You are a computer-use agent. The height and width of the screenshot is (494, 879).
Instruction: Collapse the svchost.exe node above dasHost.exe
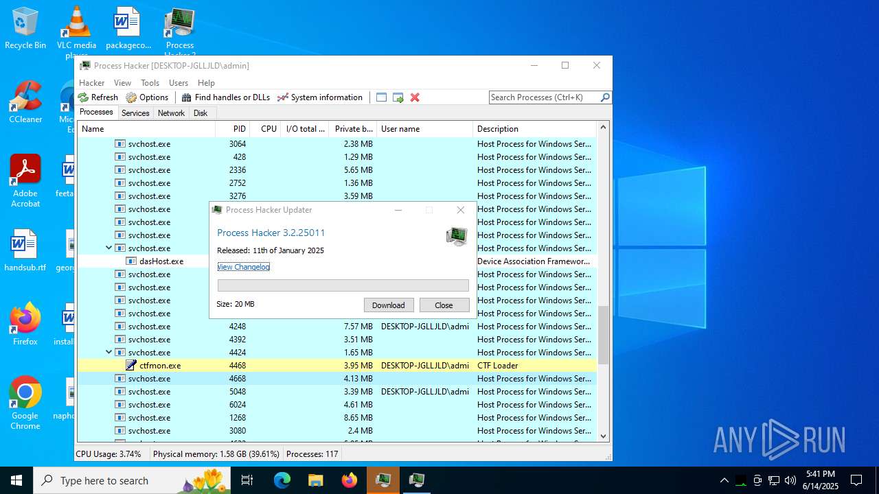pyautogui.click(x=109, y=248)
